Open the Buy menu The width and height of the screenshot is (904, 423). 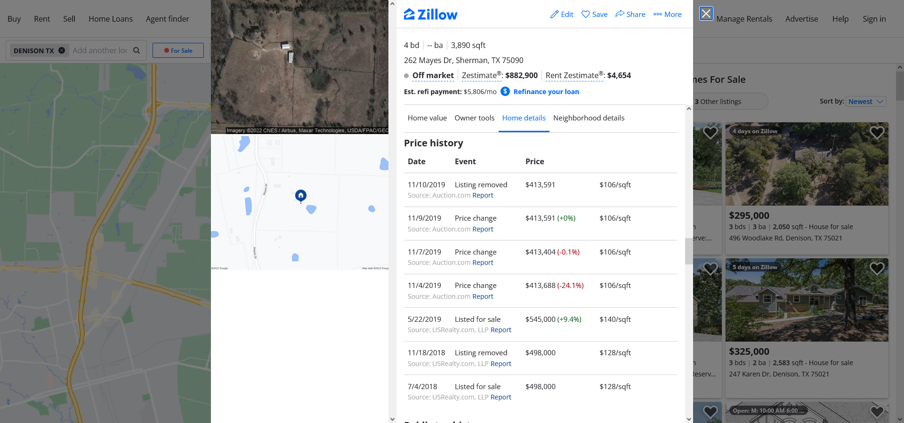[x=14, y=19]
